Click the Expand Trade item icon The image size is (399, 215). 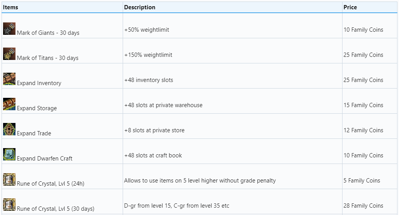[9, 129]
